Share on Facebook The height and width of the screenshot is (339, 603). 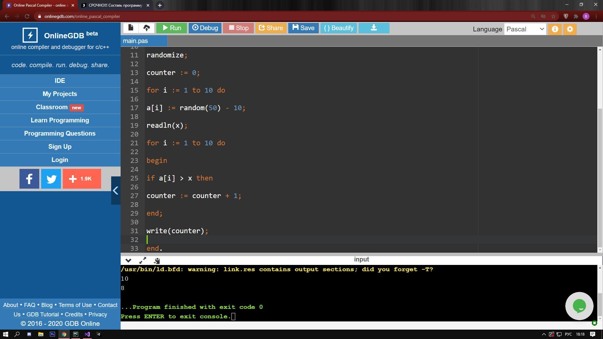[29, 179]
